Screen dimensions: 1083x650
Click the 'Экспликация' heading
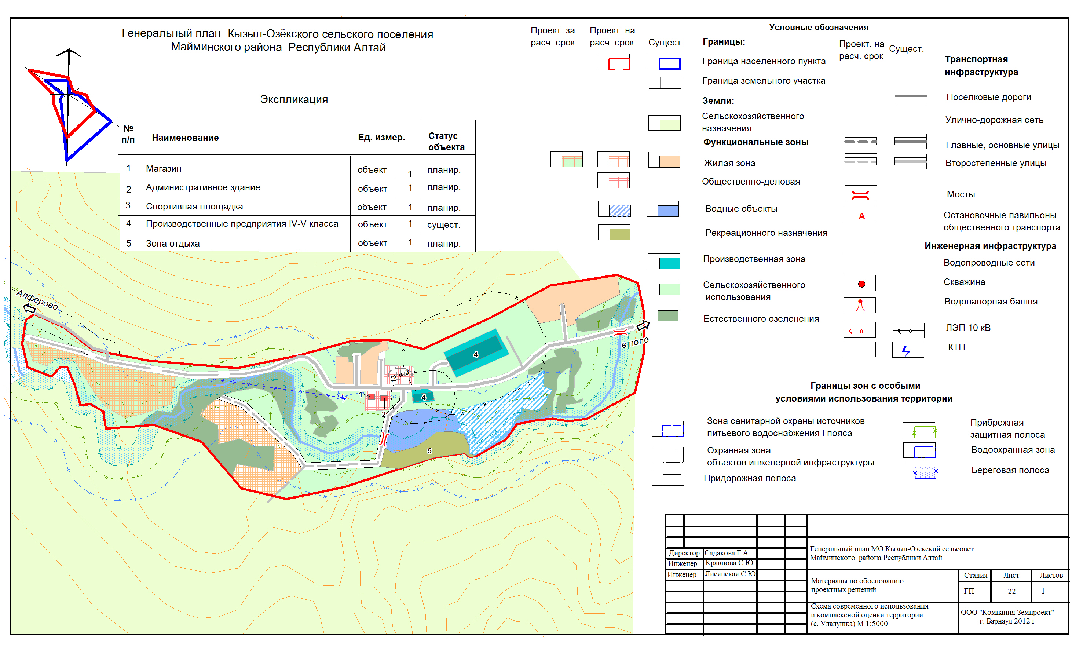[x=294, y=99]
